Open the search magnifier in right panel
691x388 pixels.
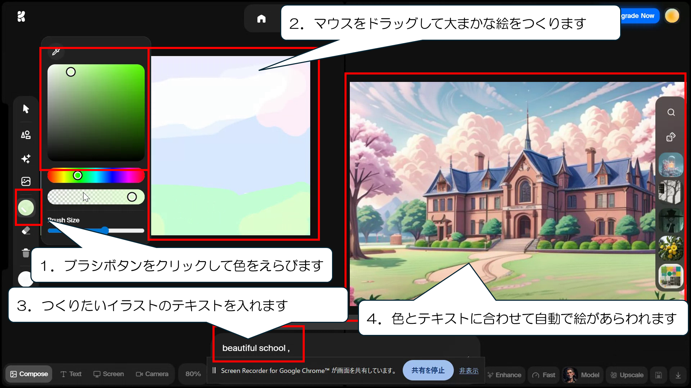pyautogui.click(x=671, y=112)
